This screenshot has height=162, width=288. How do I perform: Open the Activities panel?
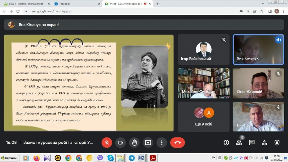tap(264, 143)
